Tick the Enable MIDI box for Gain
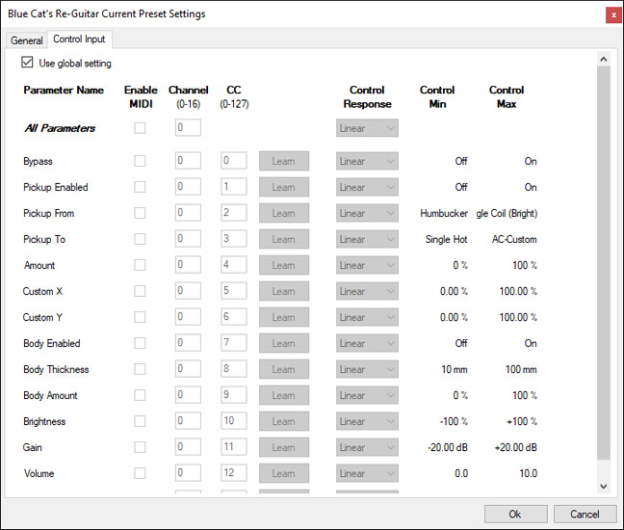The height and width of the screenshot is (530, 624). click(x=141, y=447)
